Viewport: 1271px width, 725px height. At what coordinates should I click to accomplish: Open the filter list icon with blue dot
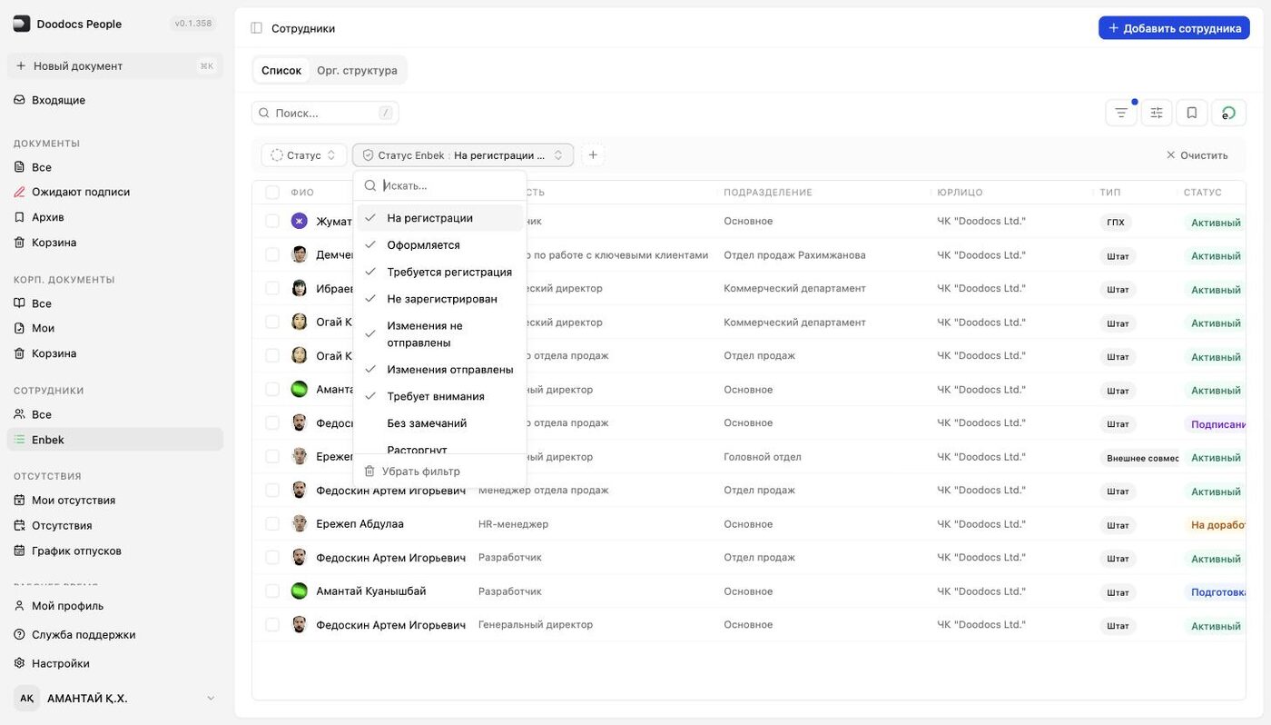[1121, 113]
